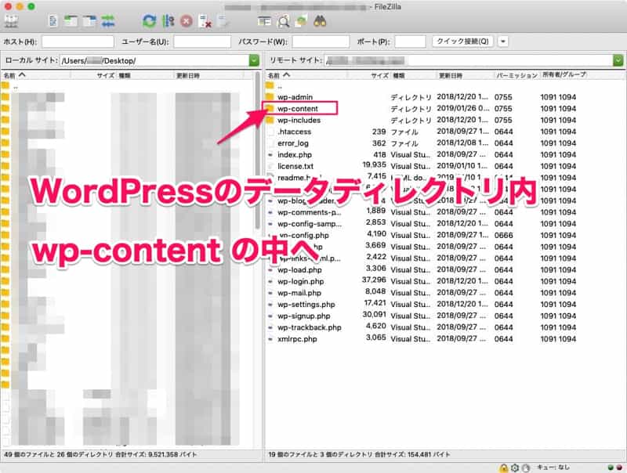This screenshot has height=473, width=627.
Task: Click the 37,296 file size value
Action: [x=375, y=280]
